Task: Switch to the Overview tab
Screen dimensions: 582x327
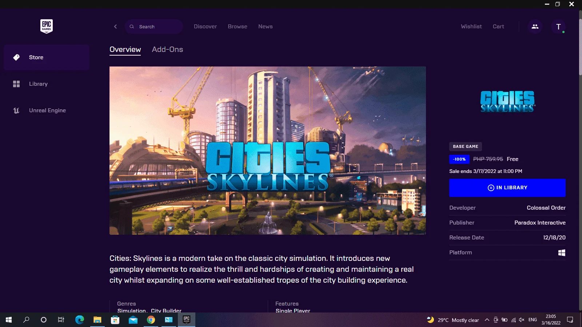Action: tap(125, 50)
